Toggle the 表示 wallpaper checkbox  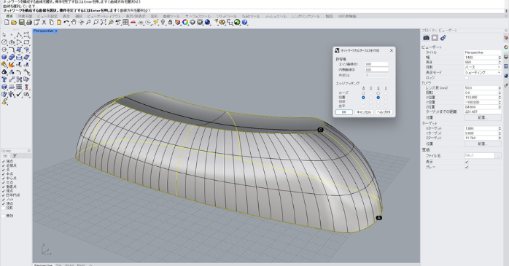point(467,162)
